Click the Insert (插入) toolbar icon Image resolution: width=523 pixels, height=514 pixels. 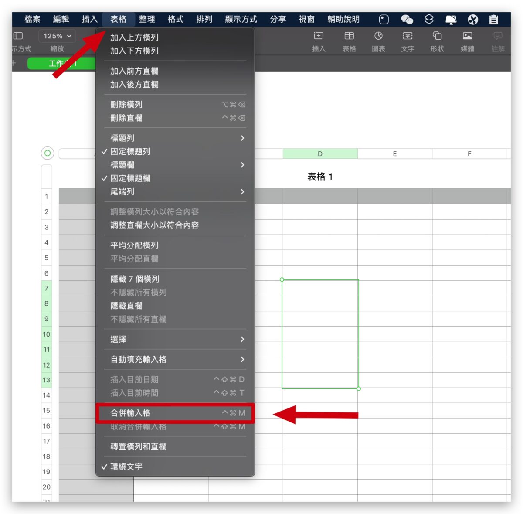coord(319,36)
